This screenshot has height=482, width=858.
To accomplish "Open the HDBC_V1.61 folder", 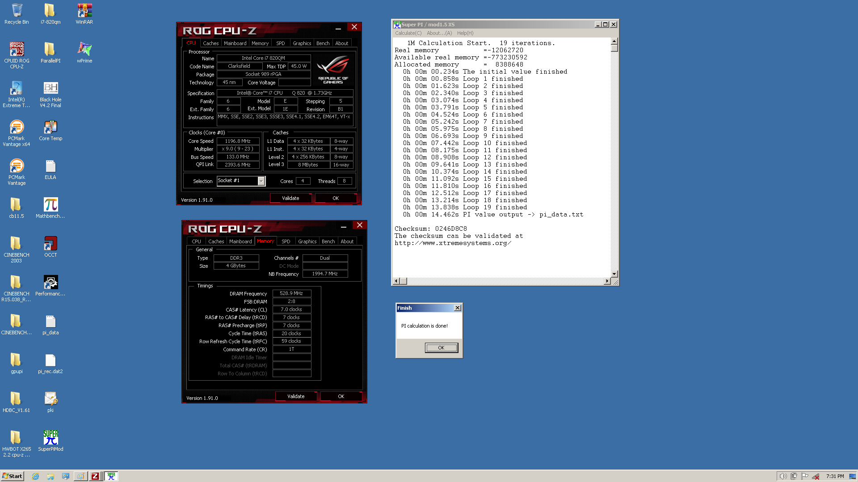I will point(17,402).
